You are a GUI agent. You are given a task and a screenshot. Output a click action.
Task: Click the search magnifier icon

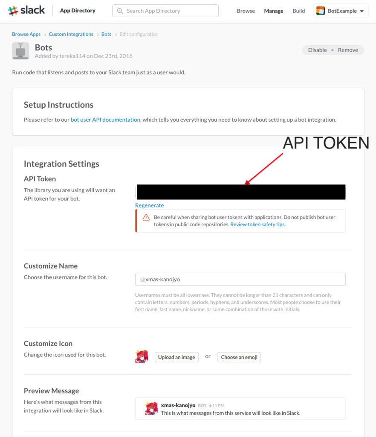pos(120,11)
